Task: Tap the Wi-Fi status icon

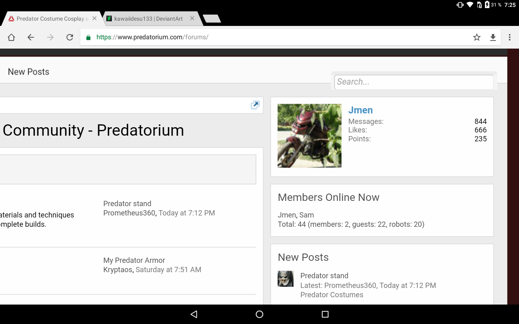Action: point(470,5)
